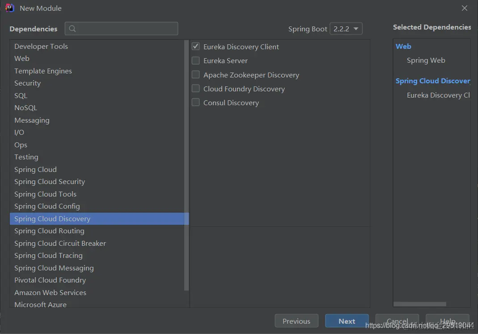
Task: Click the search magnifier icon
Action: pyautogui.click(x=72, y=29)
